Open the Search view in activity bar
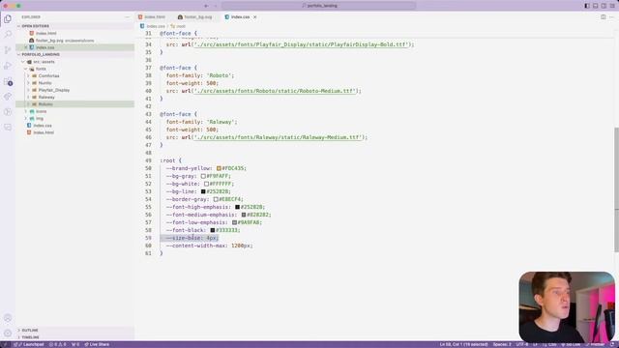Viewport: 619px width, 348px height. pos(8,35)
